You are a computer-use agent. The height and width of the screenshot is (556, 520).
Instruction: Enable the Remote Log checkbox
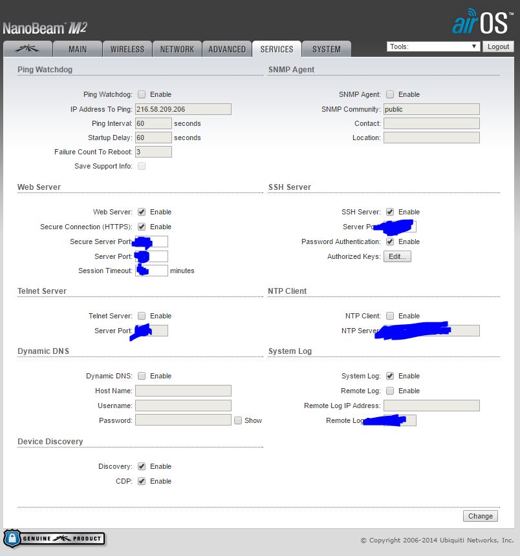pos(390,391)
